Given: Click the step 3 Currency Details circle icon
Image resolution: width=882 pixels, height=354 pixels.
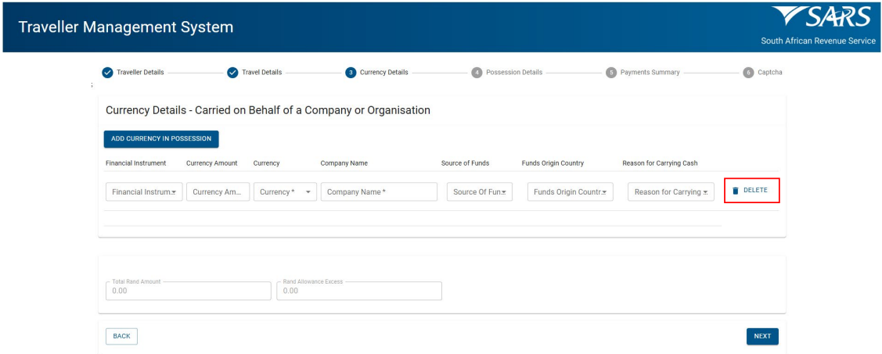Looking at the screenshot, I should (x=351, y=73).
